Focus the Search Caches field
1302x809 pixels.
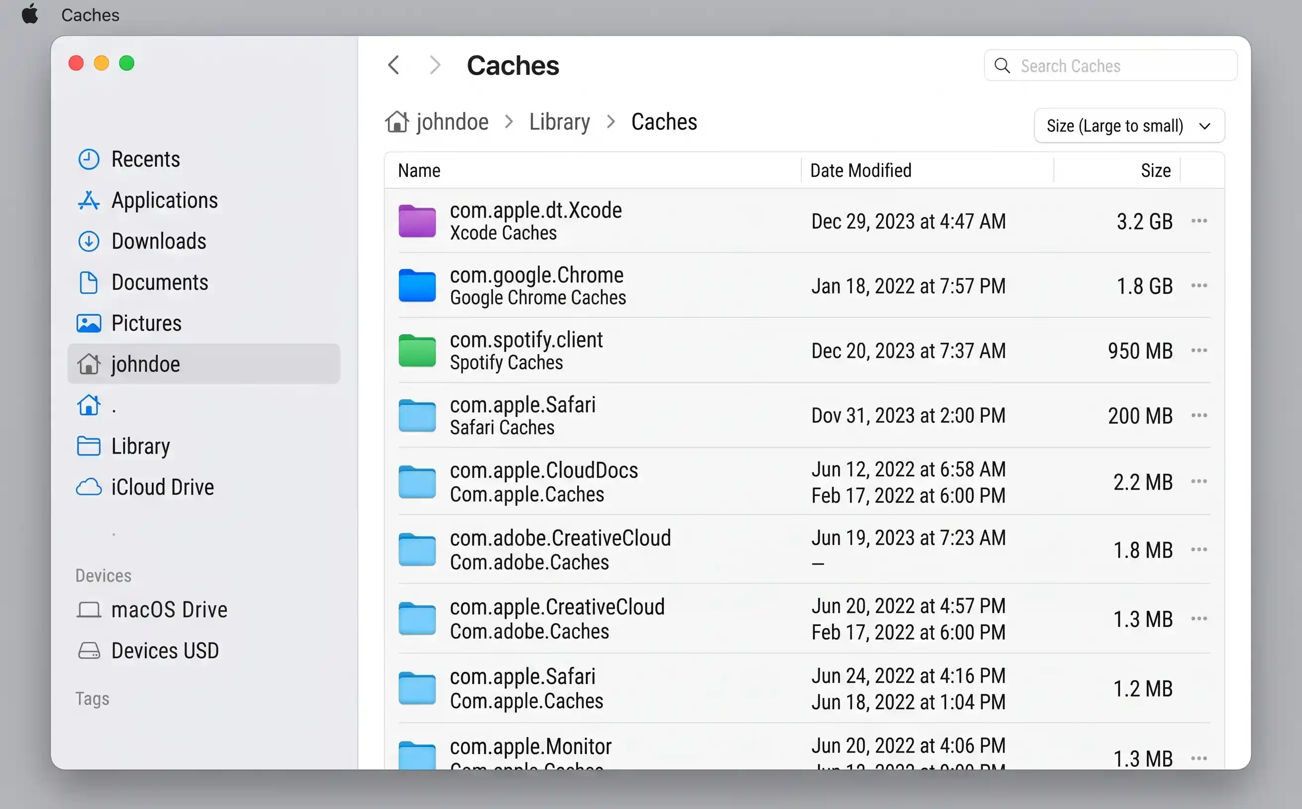(x=1111, y=66)
